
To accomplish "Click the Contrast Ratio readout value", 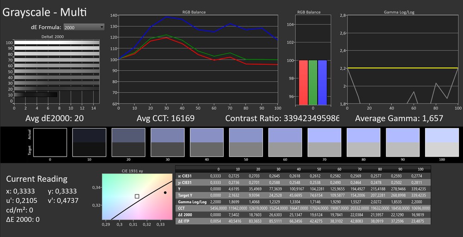I will [282, 118].
